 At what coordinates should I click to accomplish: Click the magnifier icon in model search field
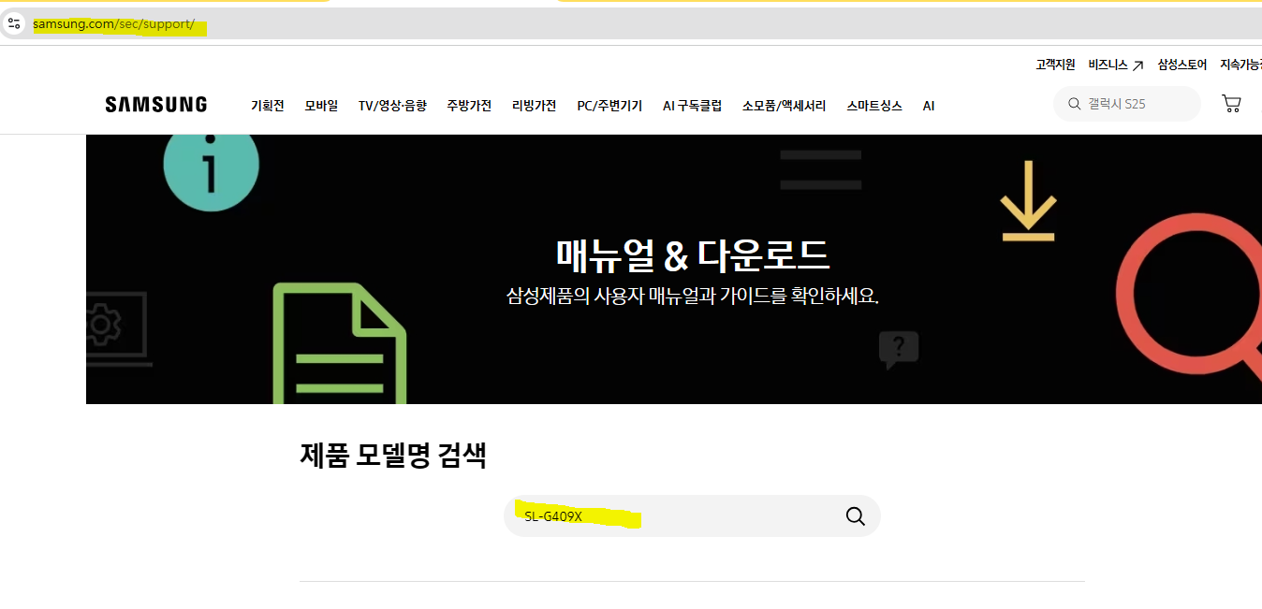(855, 516)
